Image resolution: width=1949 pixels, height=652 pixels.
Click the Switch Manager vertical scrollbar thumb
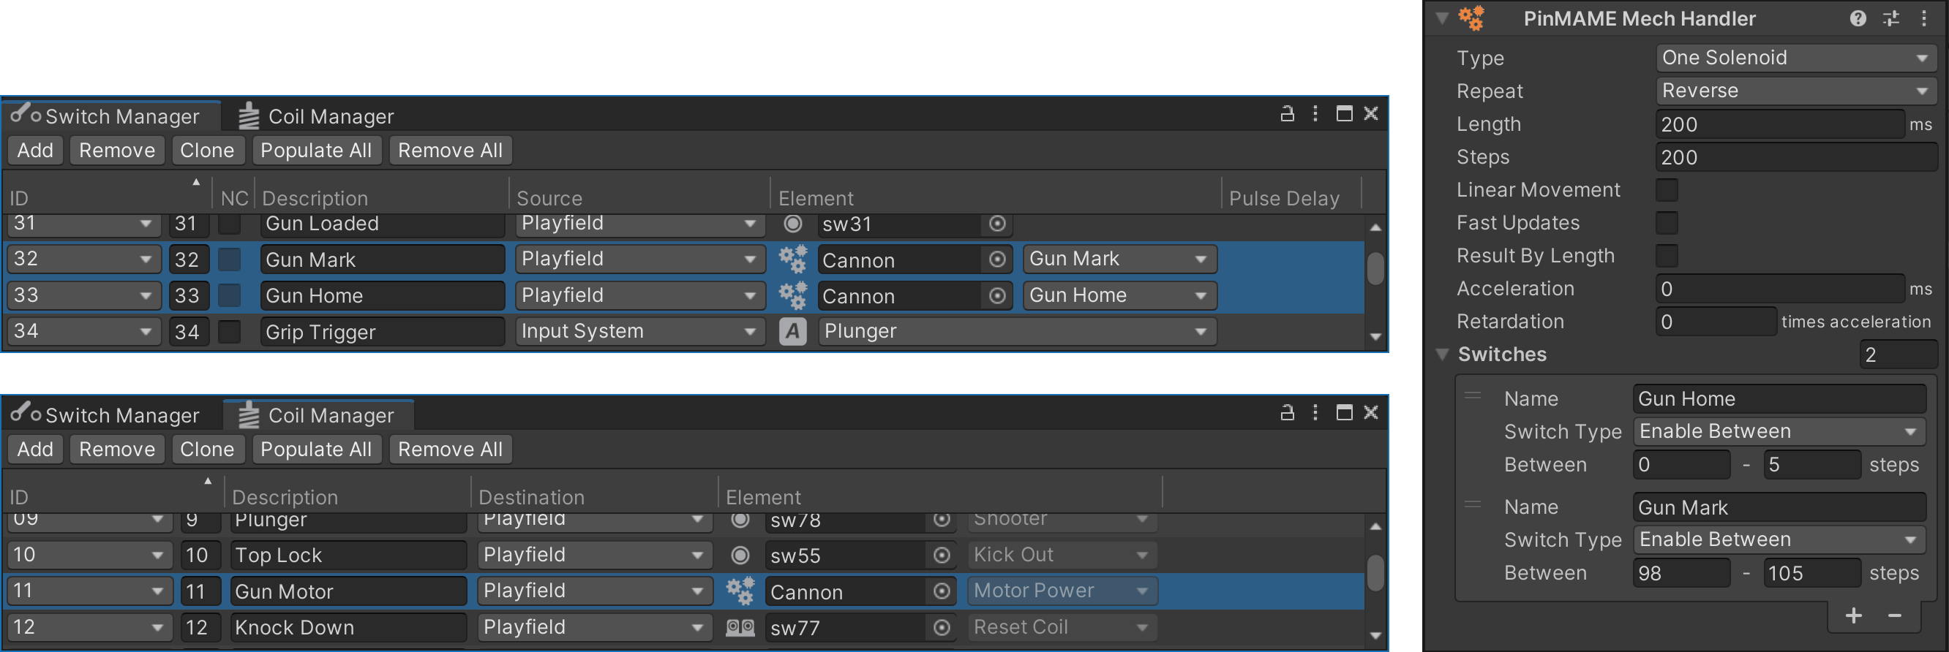(1375, 269)
